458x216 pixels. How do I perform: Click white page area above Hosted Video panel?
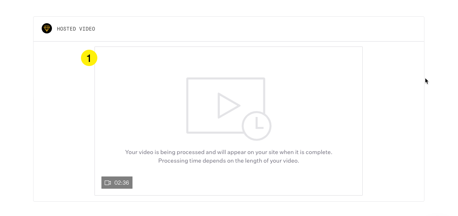coord(229,8)
